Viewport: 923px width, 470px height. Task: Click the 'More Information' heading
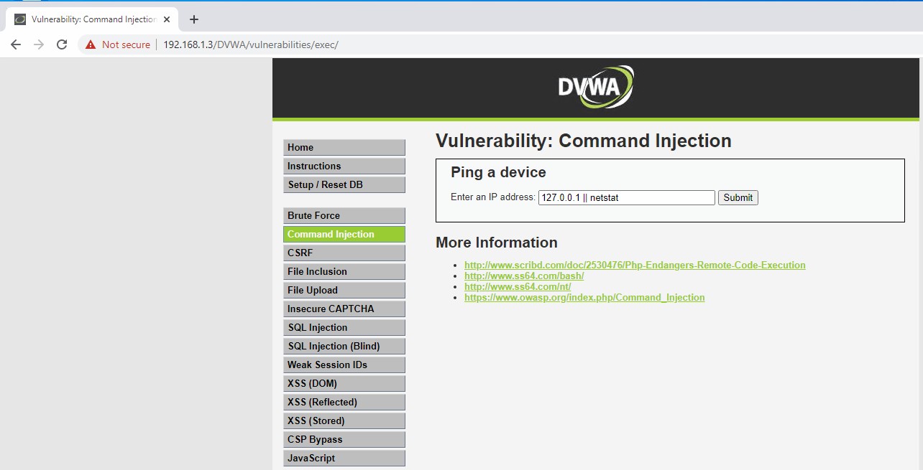click(x=497, y=243)
